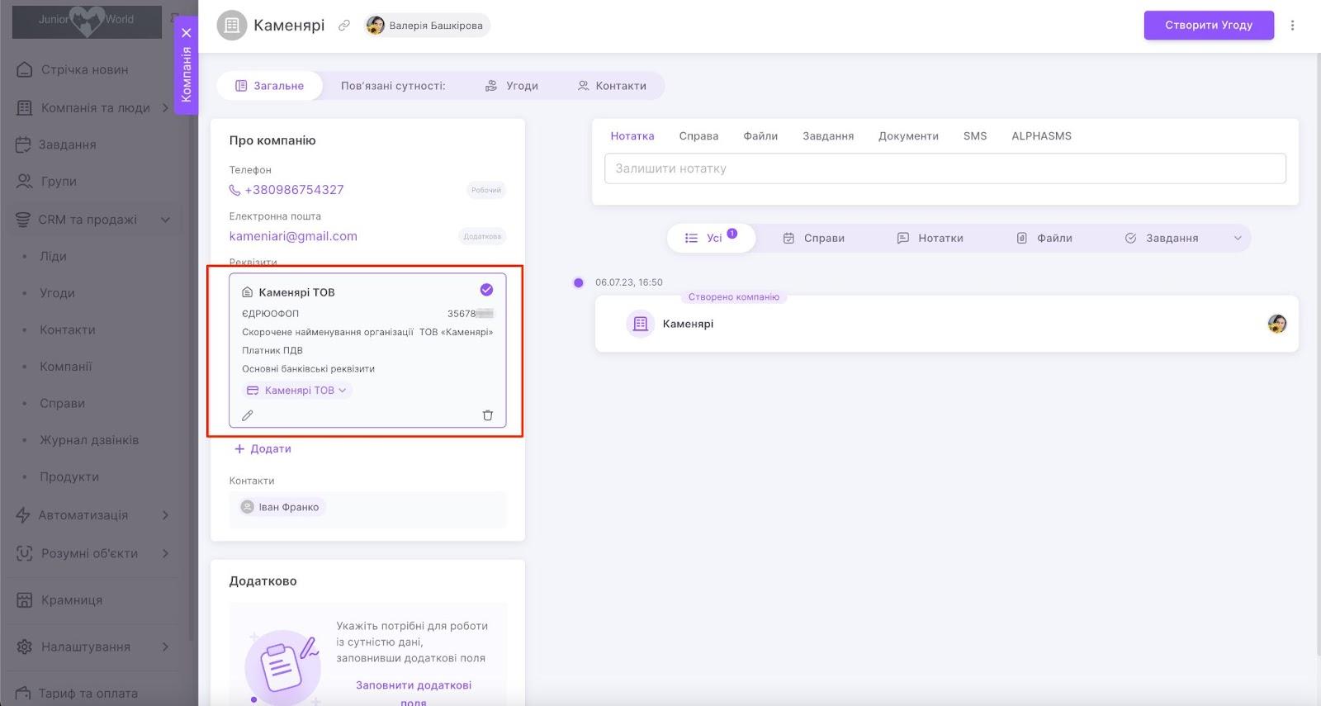
Task: Click the Залишити нотатку input field
Action: [x=945, y=168]
